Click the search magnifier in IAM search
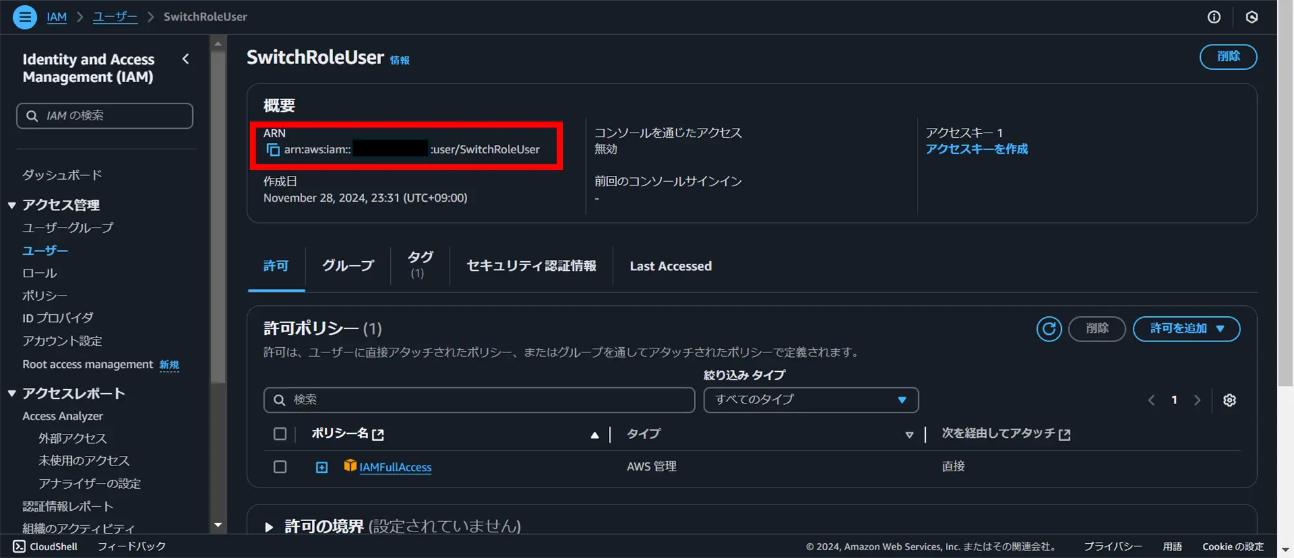 (x=32, y=116)
